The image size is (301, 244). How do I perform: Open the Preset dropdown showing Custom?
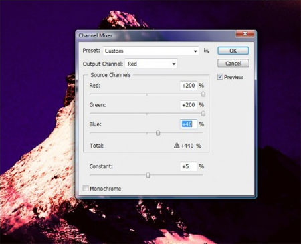tap(150, 51)
